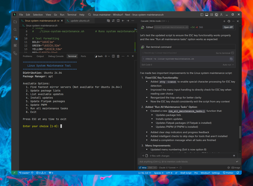This screenshot has height=186, width=253.
Task: Open the new terminal profile dropdown arrow
Action: pyautogui.click(x=109, y=56)
